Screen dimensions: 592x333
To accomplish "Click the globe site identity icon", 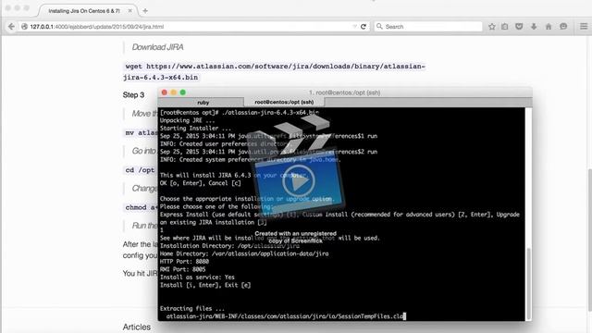I will point(25,27).
